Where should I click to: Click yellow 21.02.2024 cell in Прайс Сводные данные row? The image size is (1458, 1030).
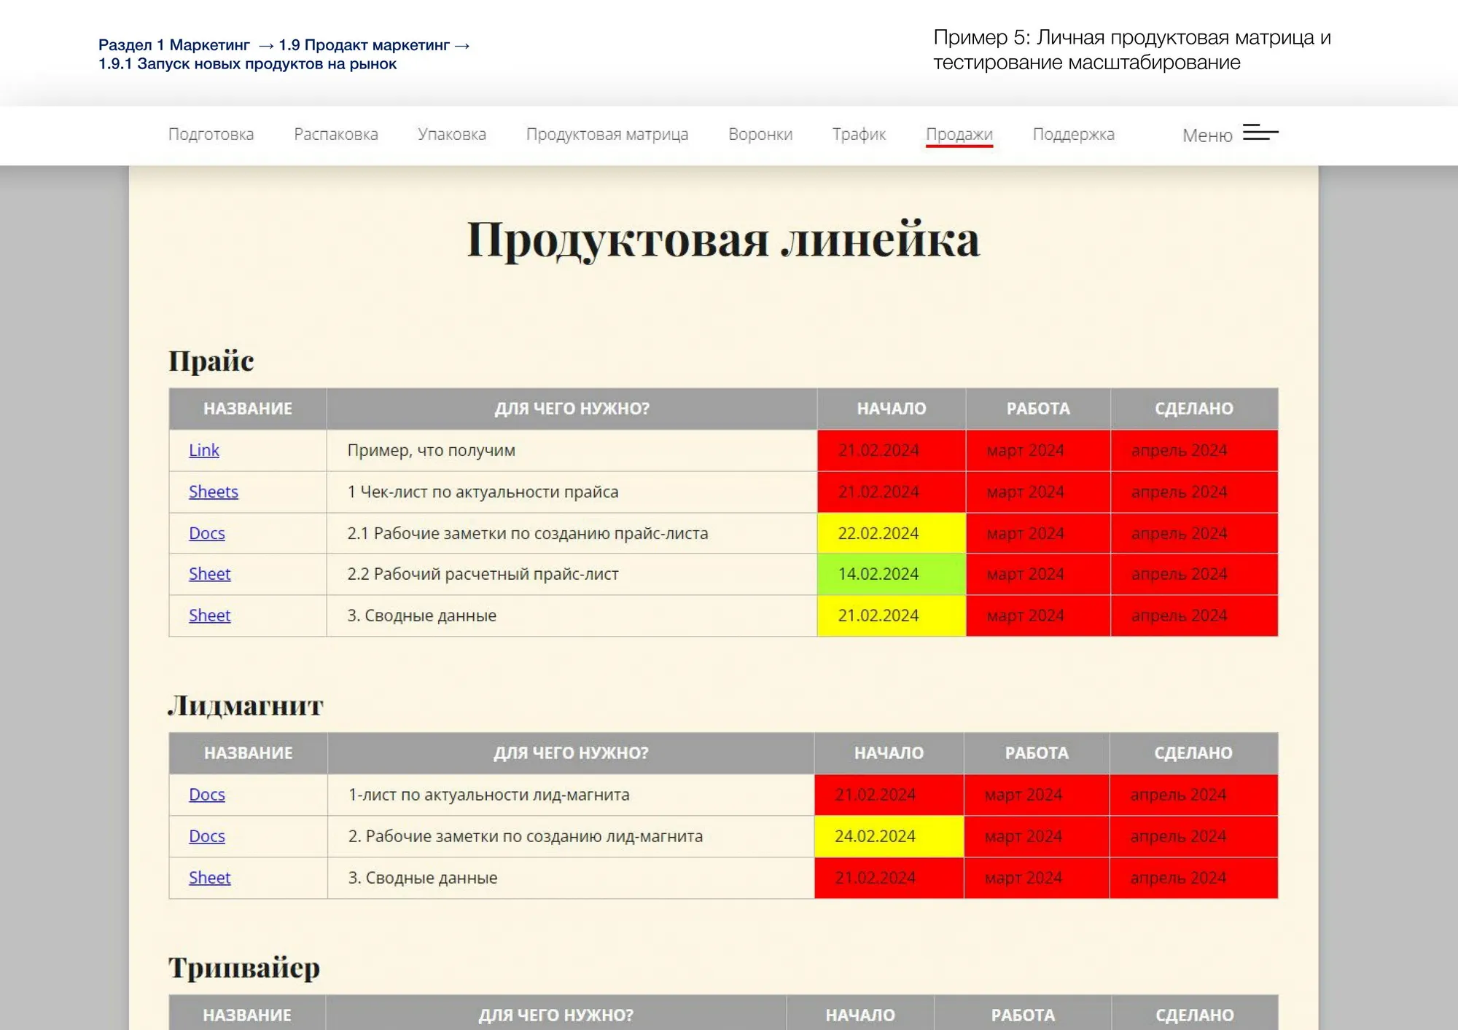892,616
